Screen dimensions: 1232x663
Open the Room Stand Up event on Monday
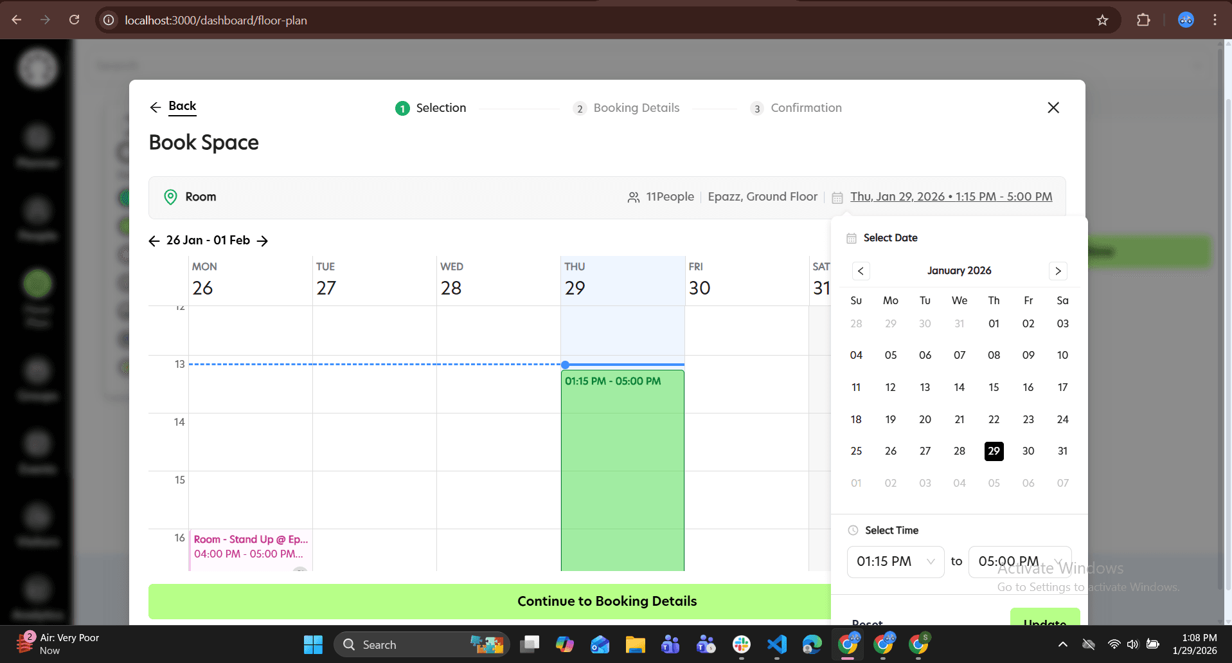click(x=251, y=547)
